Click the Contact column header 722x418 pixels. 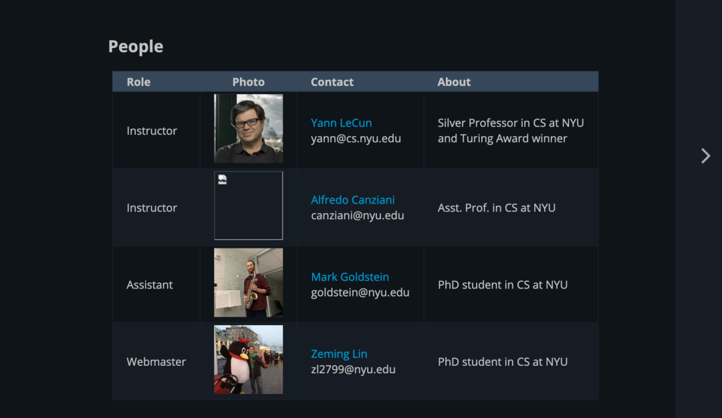(x=332, y=82)
